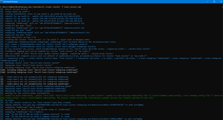Image resolution: width=223 pixels, height=120 pixels.
Task: Click the 'if you encounter any issues' line
Action: point(78,49)
